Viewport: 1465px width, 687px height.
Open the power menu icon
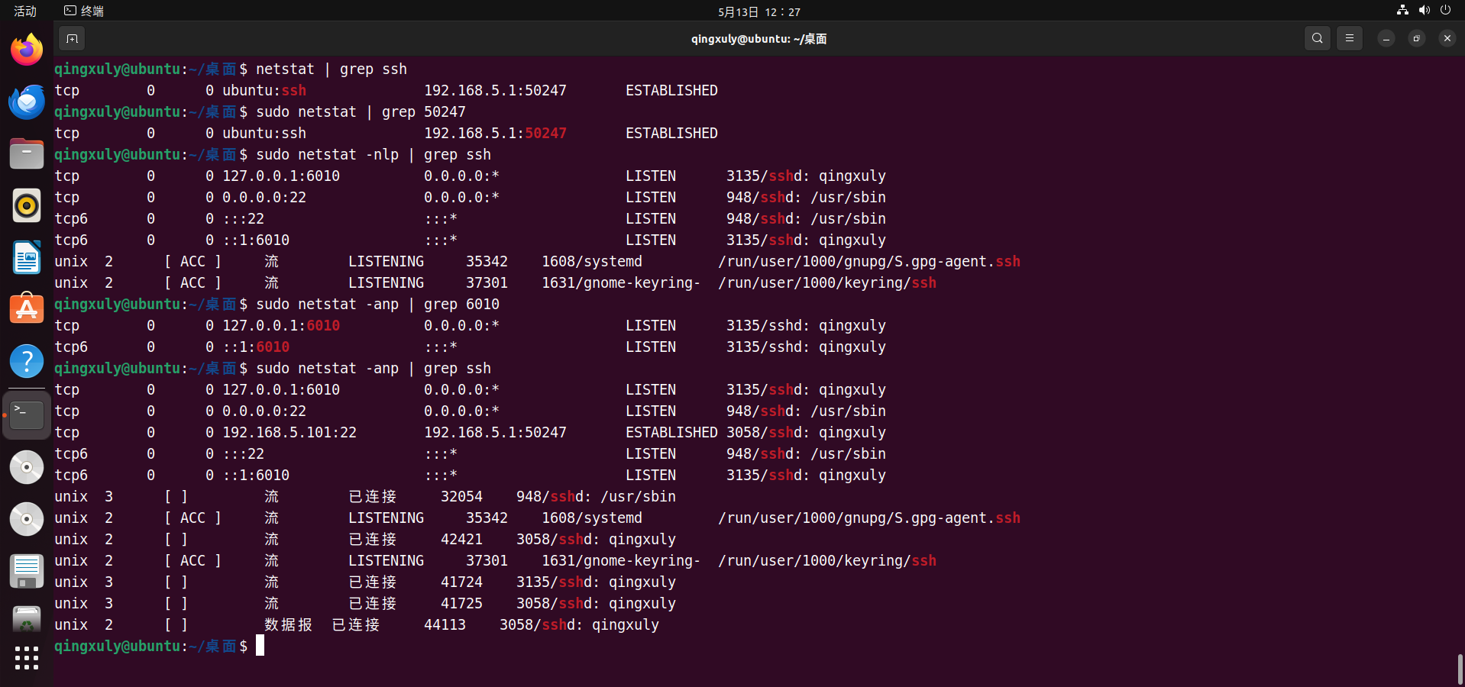pos(1445,11)
